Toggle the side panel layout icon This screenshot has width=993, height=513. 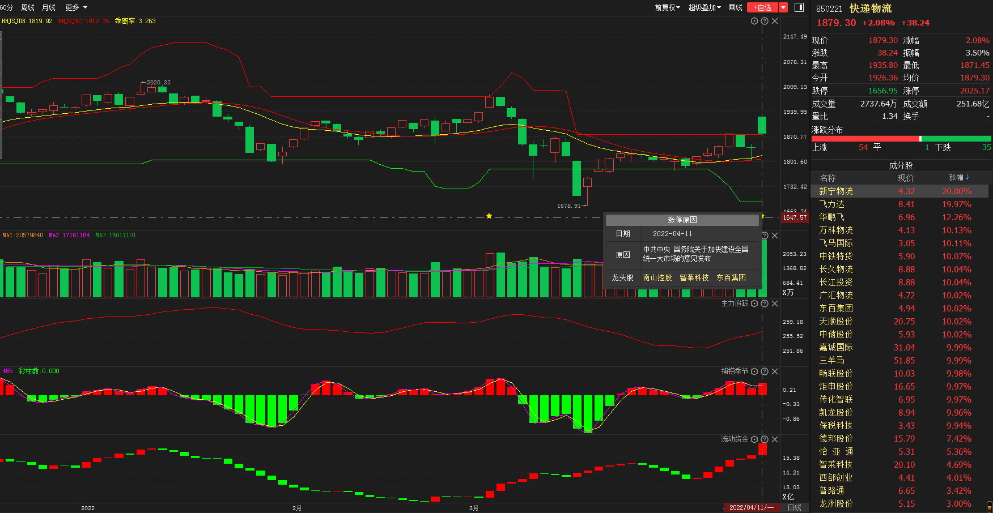click(x=799, y=7)
